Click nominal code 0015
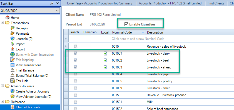The height and width of the screenshot is (110, 234). click(x=115, y=95)
